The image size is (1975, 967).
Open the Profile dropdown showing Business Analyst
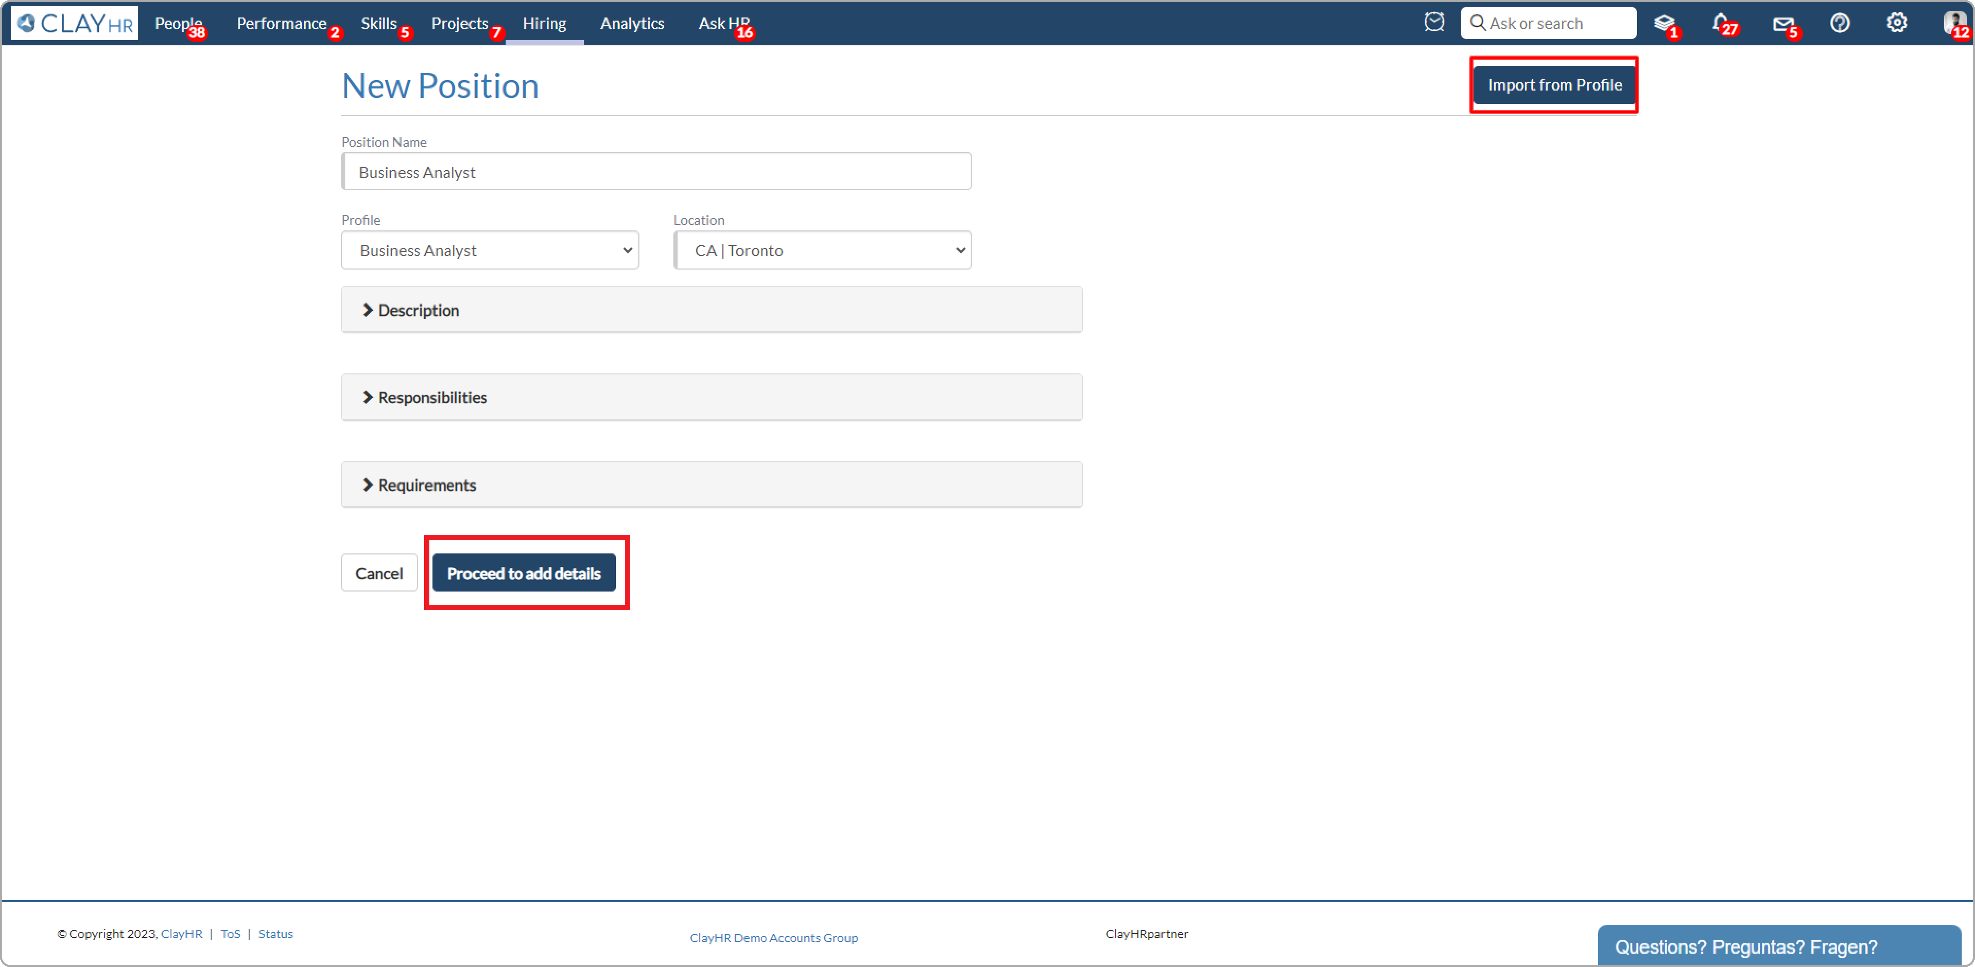(x=489, y=250)
